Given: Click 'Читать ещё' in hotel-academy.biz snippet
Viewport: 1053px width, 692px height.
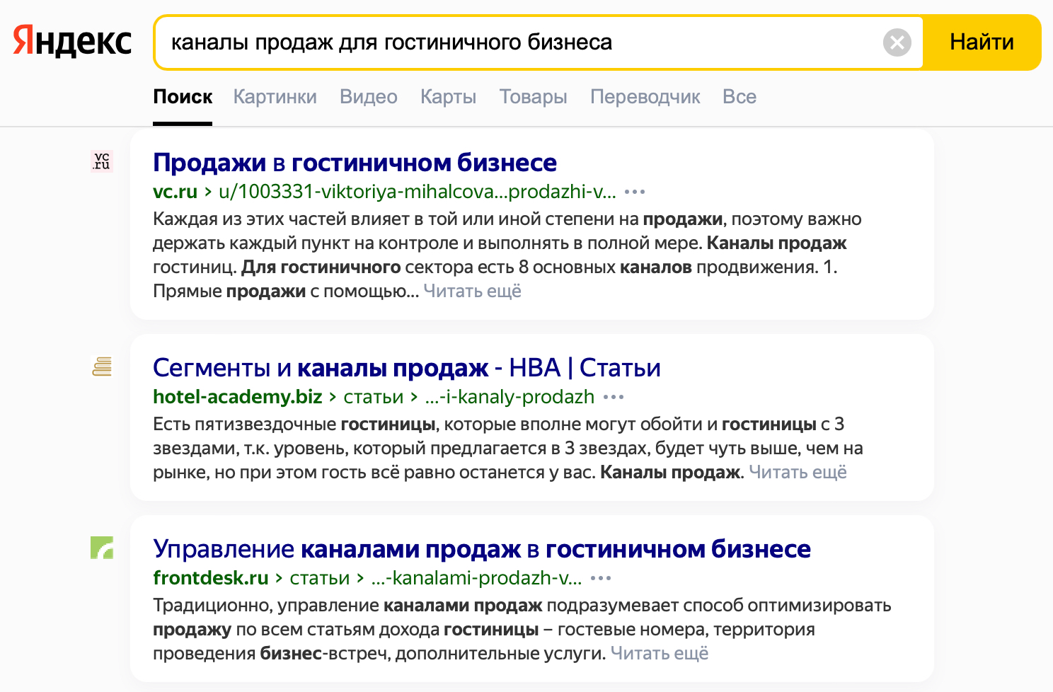Looking at the screenshot, I should pyautogui.click(x=798, y=472).
